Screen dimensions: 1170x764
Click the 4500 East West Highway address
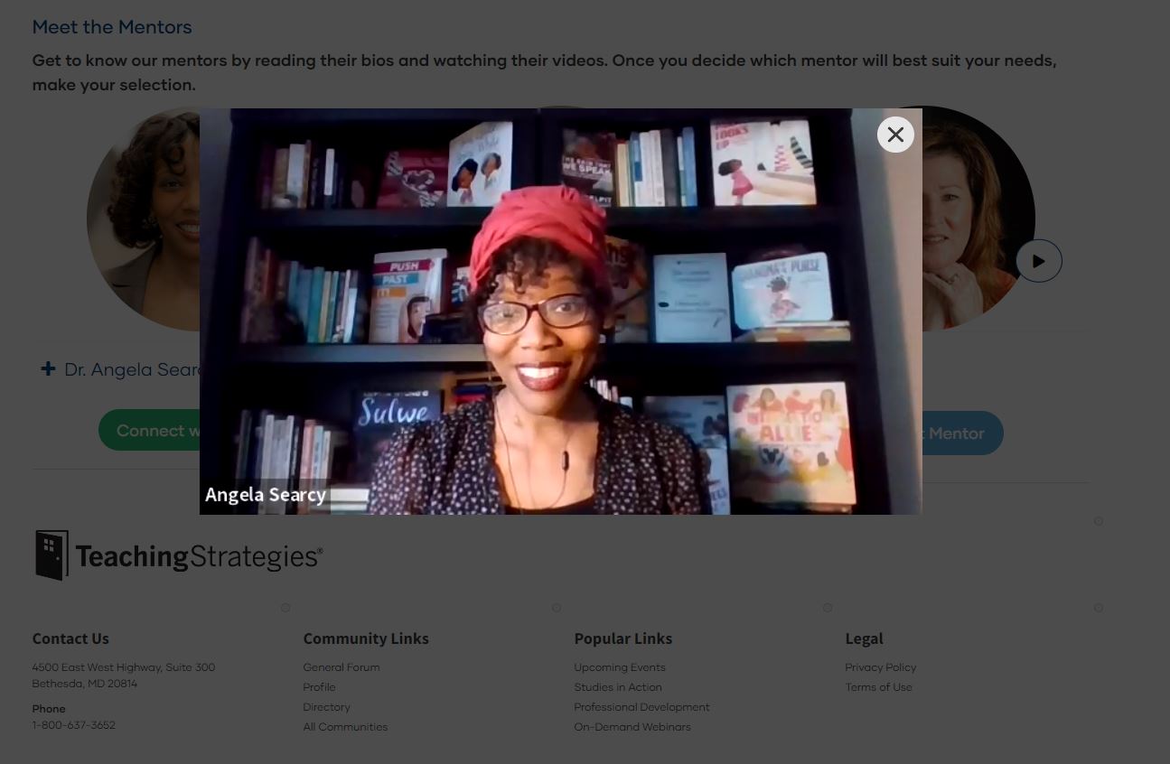pyautogui.click(x=124, y=675)
